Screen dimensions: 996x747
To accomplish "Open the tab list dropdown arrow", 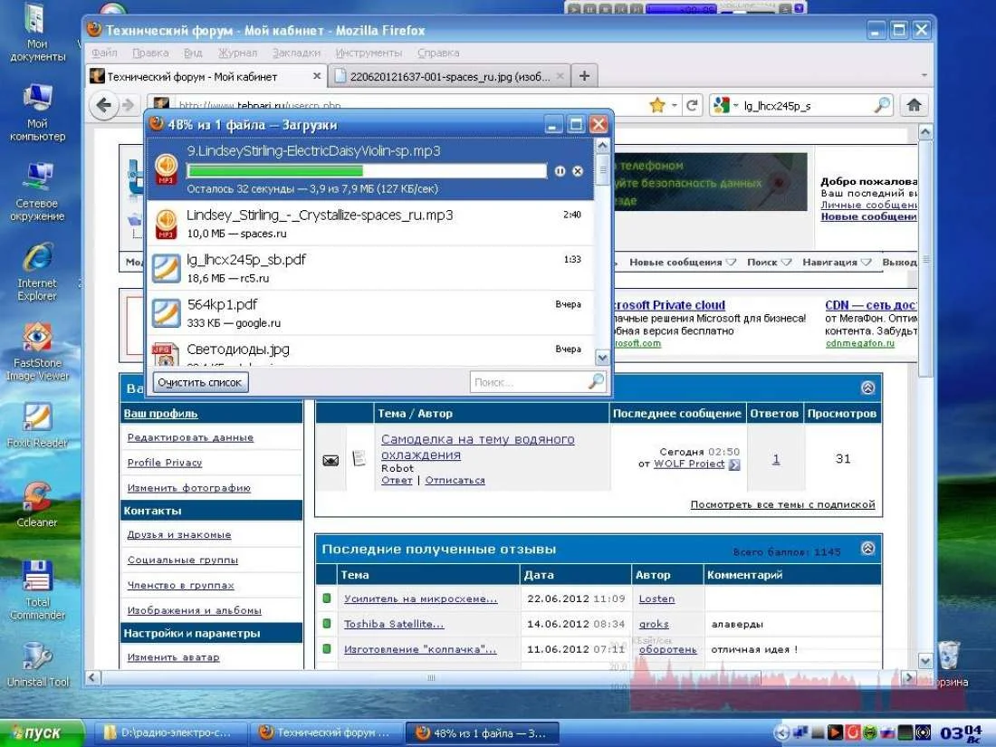I will coord(924,75).
